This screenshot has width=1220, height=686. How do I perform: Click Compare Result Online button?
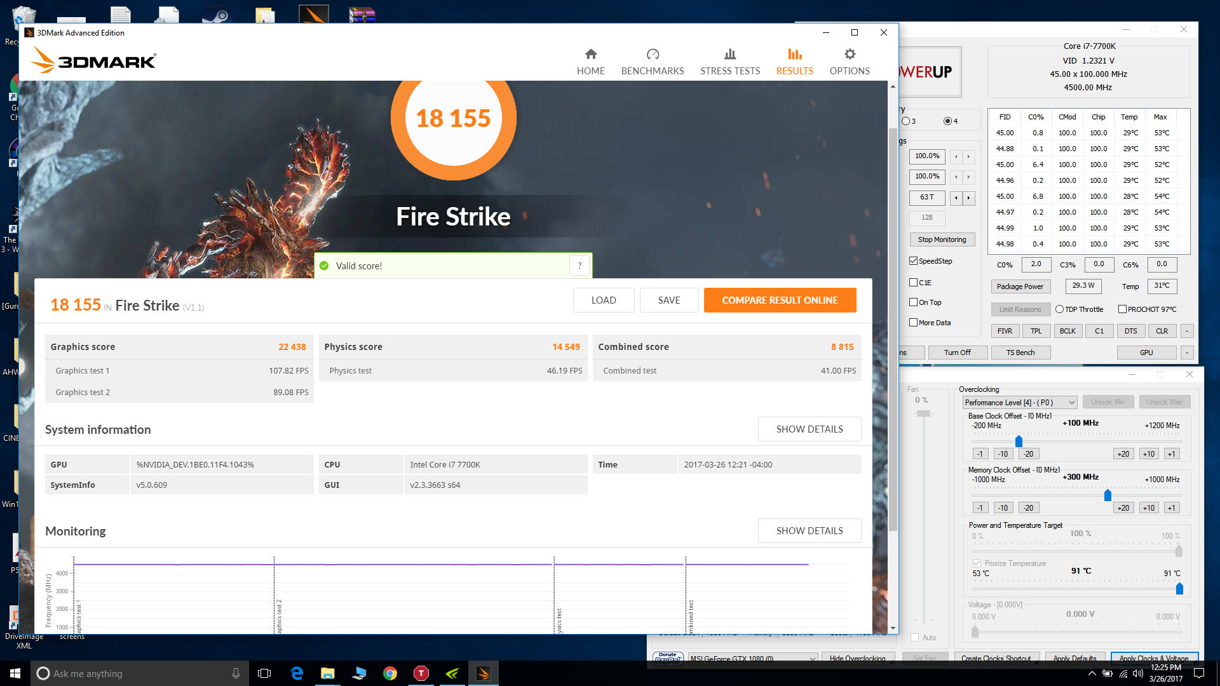click(780, 300)
